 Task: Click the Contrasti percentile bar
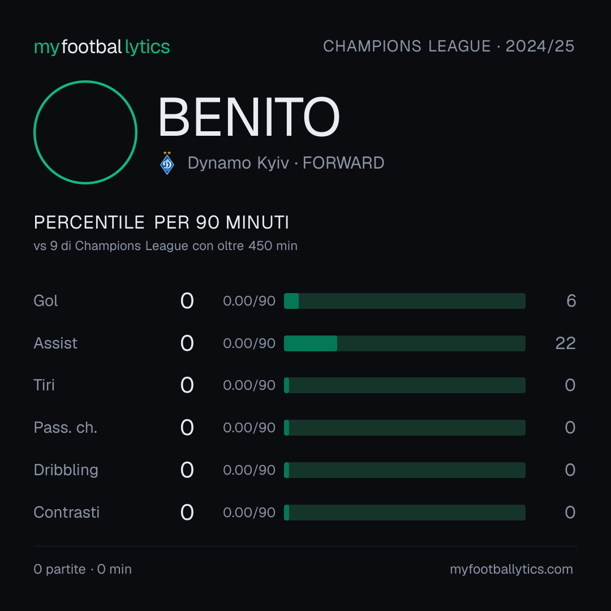click(405, 513)
